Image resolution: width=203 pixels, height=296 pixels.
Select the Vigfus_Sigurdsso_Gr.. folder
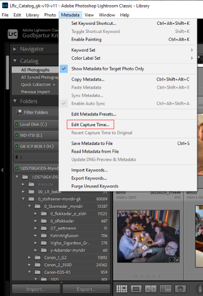pos(70,243)
